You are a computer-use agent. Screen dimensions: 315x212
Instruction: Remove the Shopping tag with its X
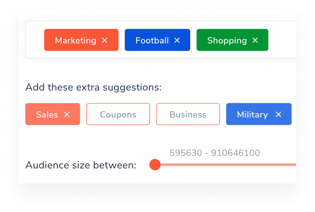pos(255,40)
